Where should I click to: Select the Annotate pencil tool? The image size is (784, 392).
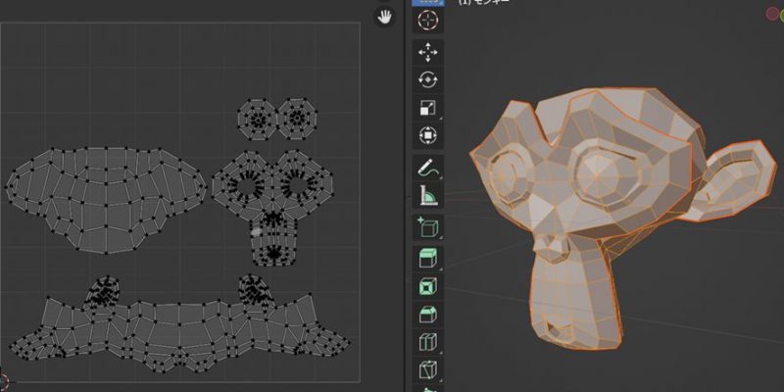click(427, 168)
